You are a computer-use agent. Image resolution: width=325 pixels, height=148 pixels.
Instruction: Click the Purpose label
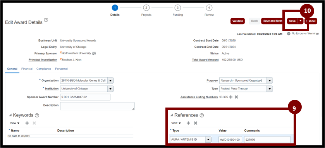(212, 81)
